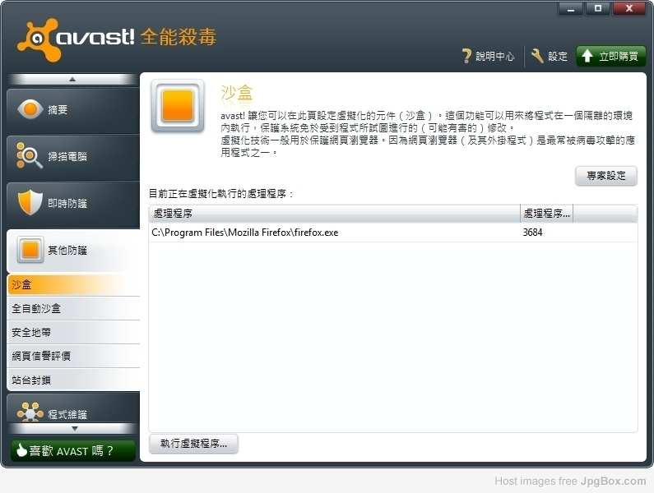Select 全自動沙盒 in the sidebar
Image resolution: width=654 pixels, height=493 pixels.
[72, 309]
